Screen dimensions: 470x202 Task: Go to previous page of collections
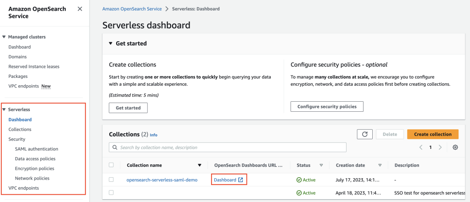point(420,147)
